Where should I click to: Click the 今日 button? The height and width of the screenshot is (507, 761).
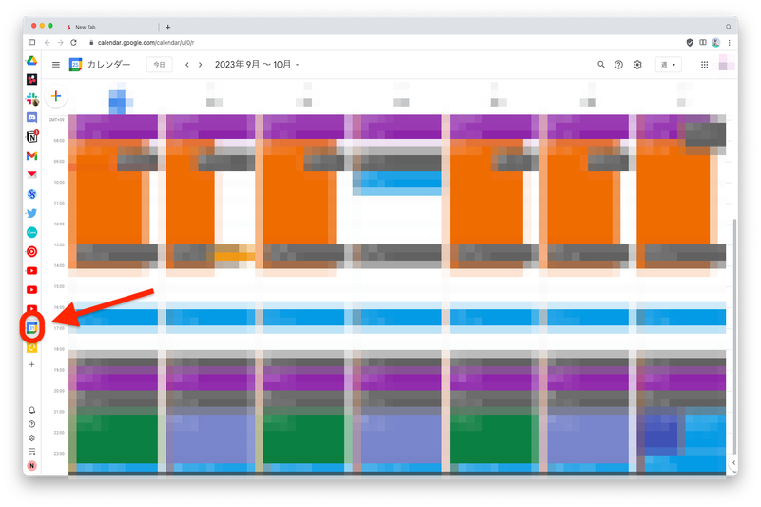click(x=159, y=65)
